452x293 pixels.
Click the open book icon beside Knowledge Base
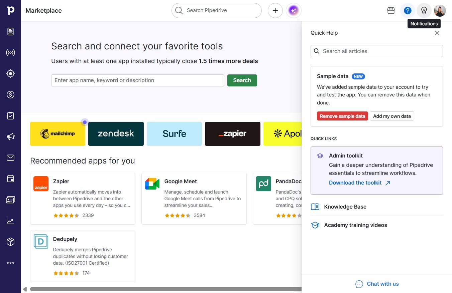(x=315, y=207)
